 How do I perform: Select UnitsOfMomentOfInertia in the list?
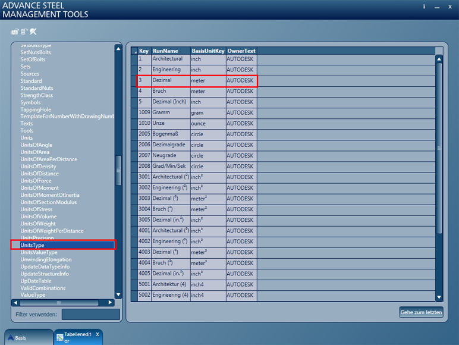[50, 195]
